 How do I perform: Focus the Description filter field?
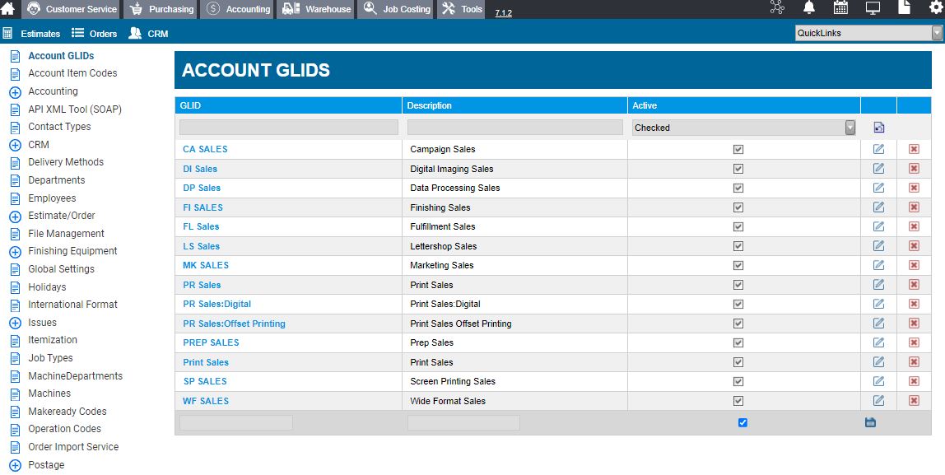514,128
